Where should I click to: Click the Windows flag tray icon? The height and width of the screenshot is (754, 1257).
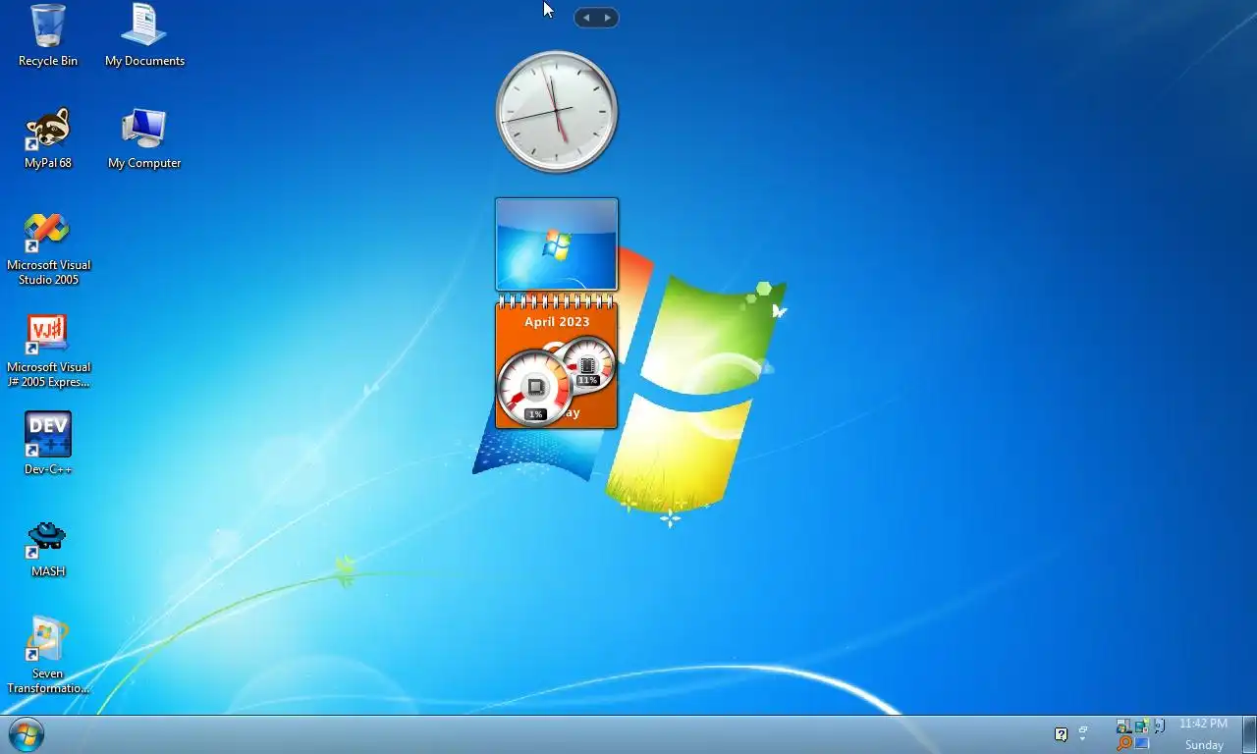pos(1123,727)
